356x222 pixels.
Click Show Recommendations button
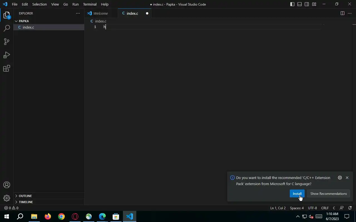328,194
